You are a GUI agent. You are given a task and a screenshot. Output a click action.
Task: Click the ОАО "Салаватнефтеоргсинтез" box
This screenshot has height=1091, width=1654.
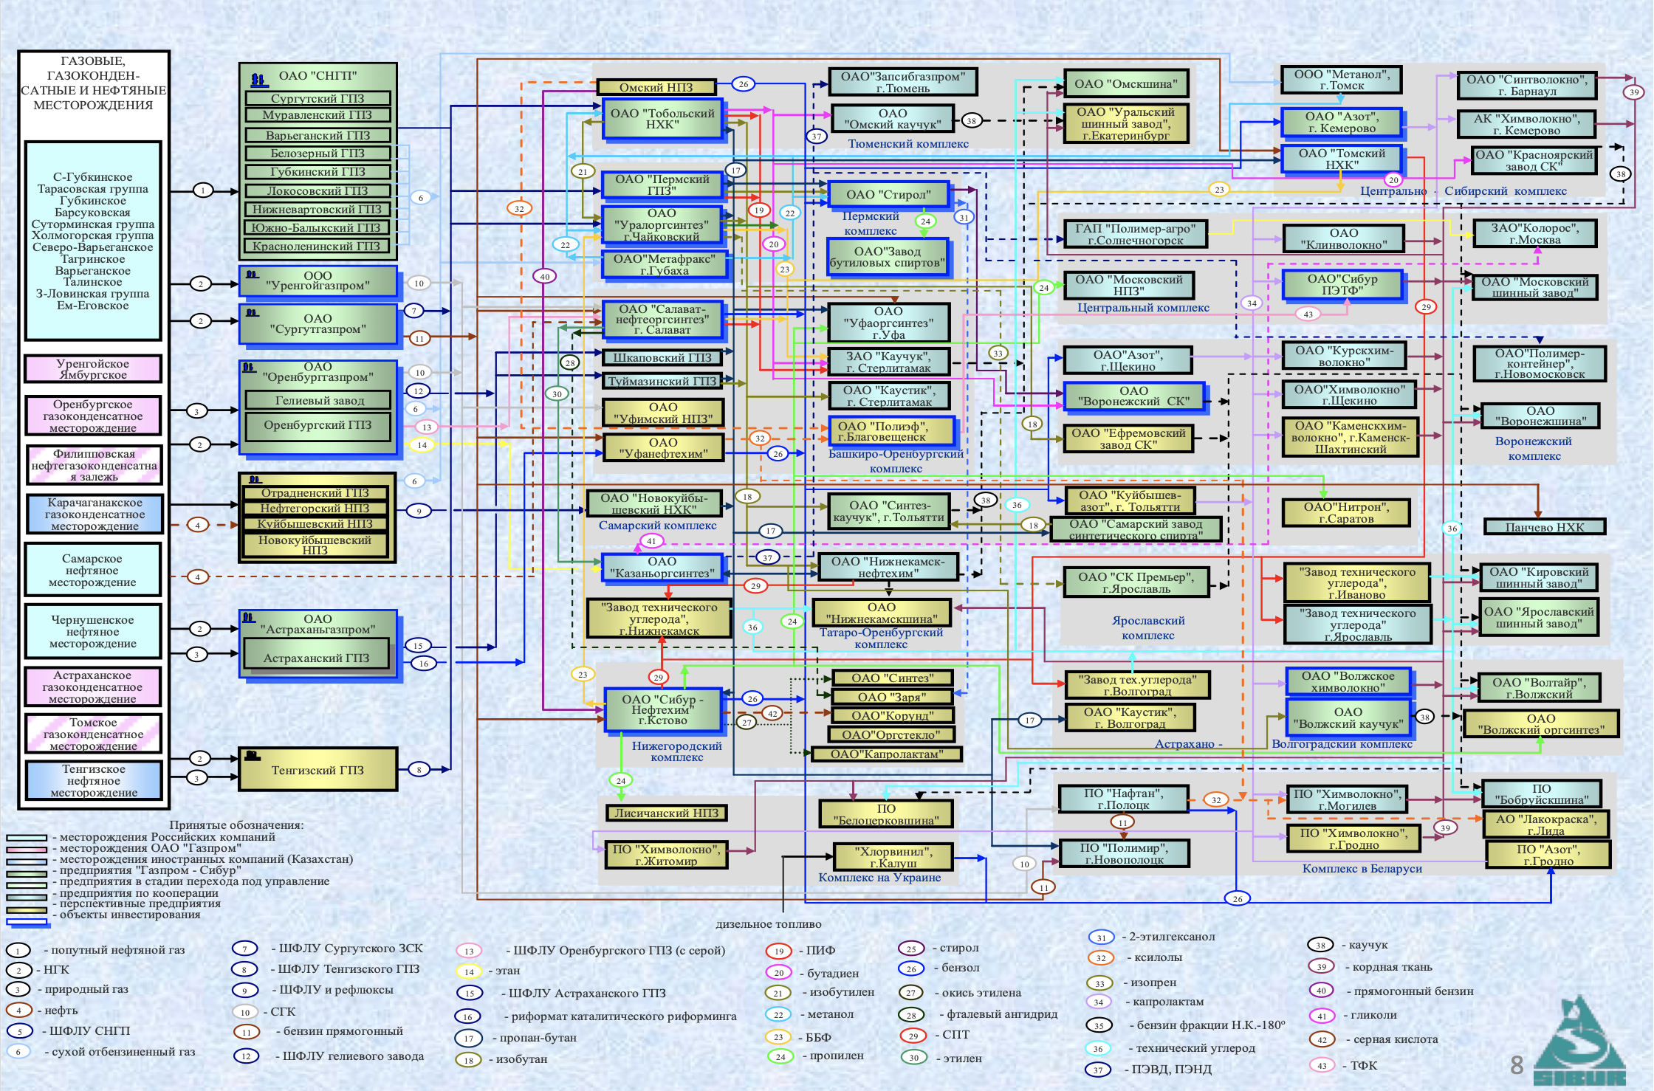(x=662, y=320)
